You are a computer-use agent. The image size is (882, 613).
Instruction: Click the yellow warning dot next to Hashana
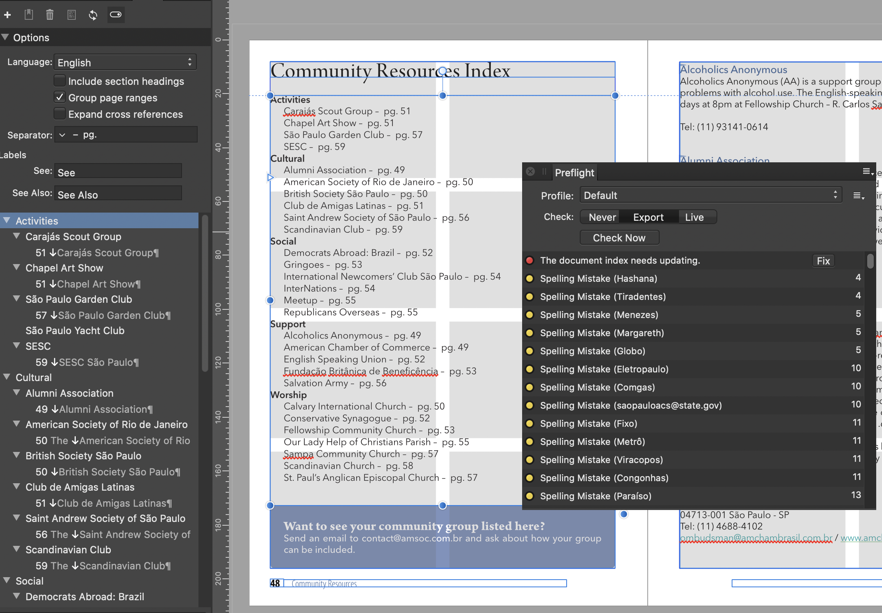[530, 278]
